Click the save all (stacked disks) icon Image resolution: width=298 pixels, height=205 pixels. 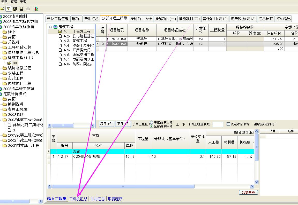(15, 9)
